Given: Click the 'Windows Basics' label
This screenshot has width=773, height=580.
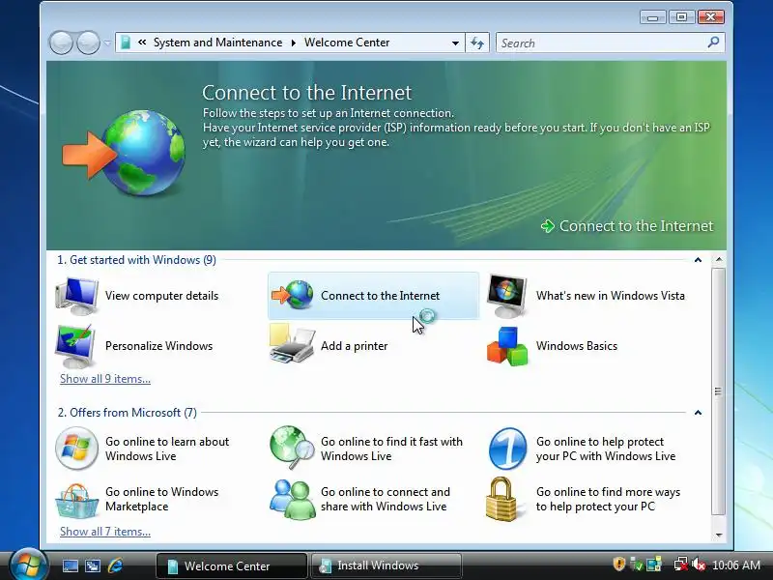Looking at the screenshot, I should [576, 346].
